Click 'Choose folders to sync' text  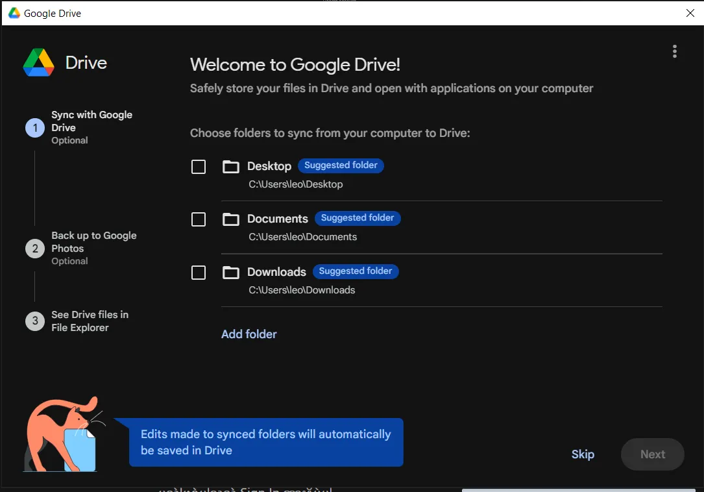[330, 133]
